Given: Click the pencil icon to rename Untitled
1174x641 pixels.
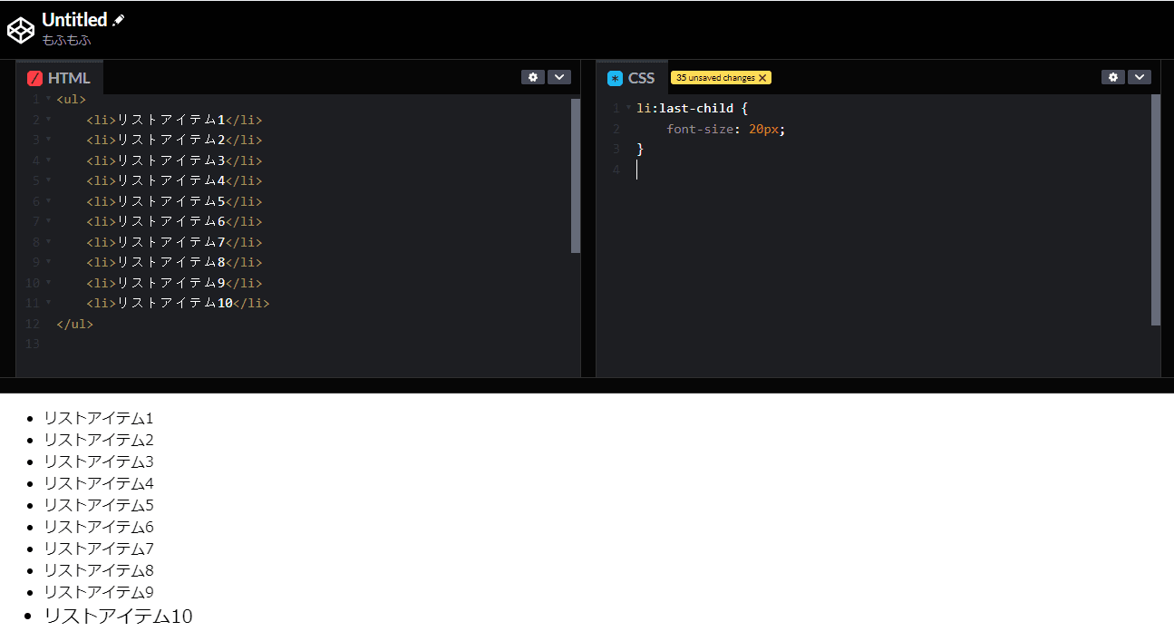Looking at the screenshot, I should coord(119,20).
